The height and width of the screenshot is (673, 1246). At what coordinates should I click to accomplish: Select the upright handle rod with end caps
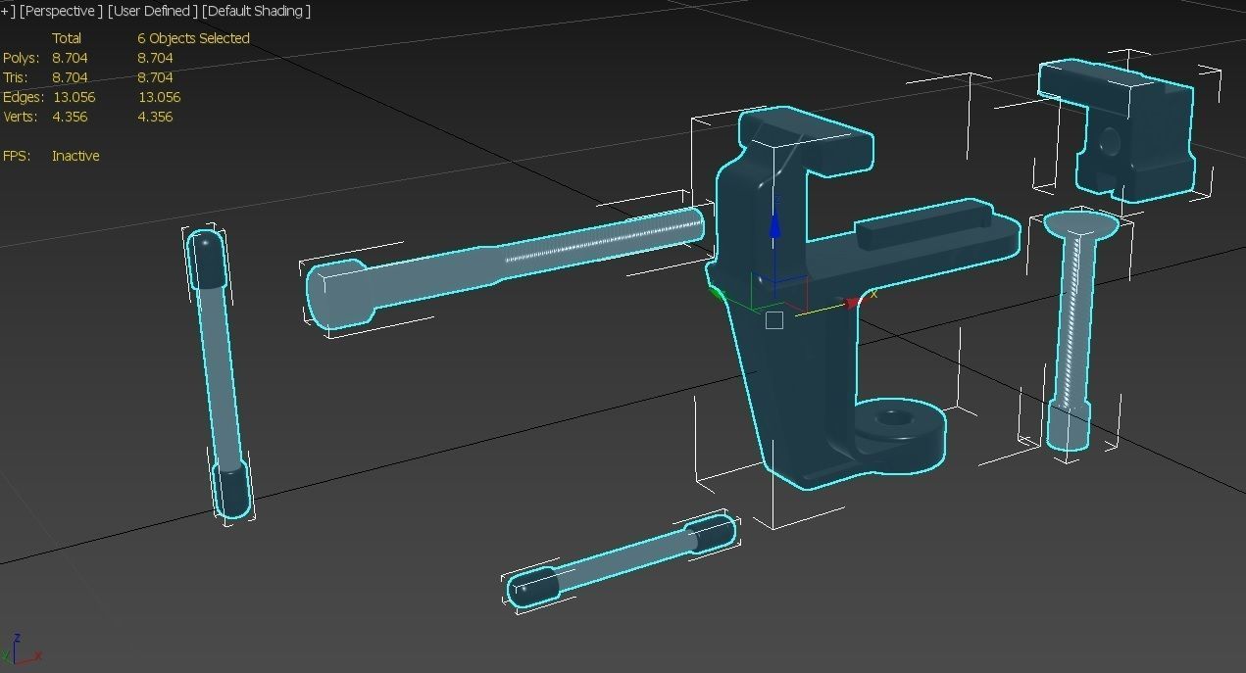[218, 372]
